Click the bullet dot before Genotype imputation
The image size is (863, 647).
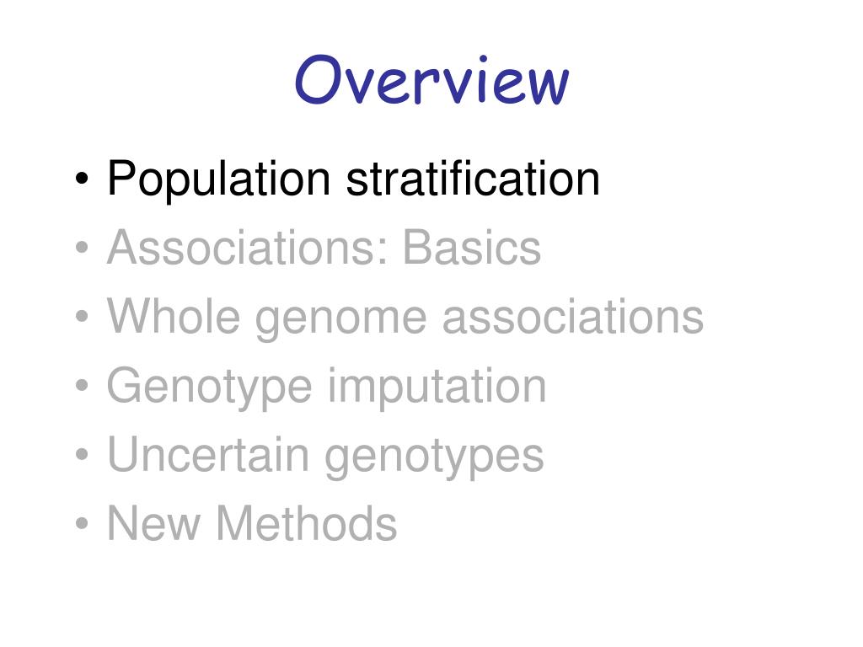coord(82,385)
